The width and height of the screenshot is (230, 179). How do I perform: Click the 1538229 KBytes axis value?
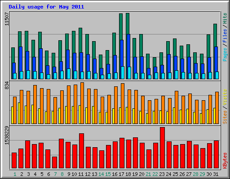click(x=7, y=135)
